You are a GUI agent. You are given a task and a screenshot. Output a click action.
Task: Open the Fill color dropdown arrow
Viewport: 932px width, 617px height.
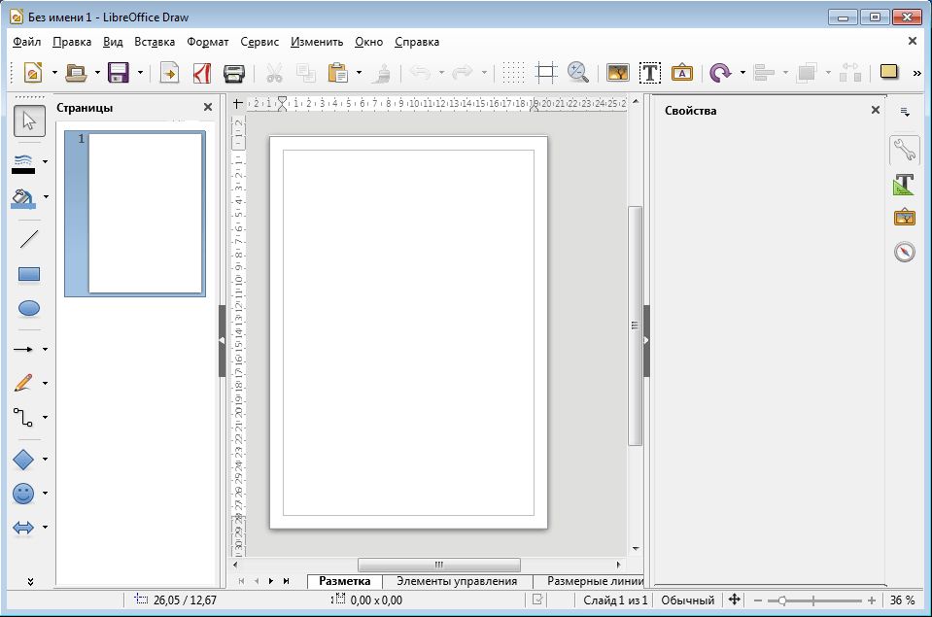click(x=45, y=196)
